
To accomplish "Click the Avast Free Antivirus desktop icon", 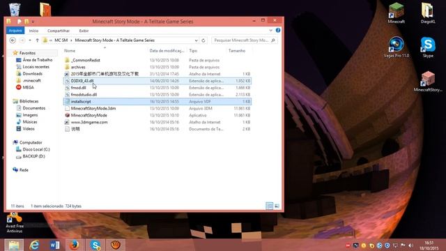I will [15, 222].
